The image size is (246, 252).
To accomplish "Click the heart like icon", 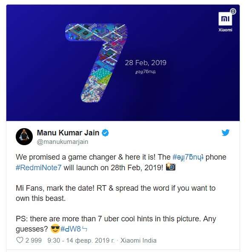I will 20,240.
